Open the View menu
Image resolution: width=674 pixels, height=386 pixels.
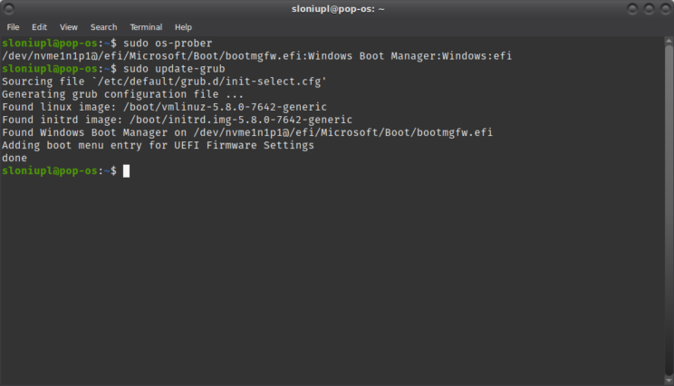[69, 27]
